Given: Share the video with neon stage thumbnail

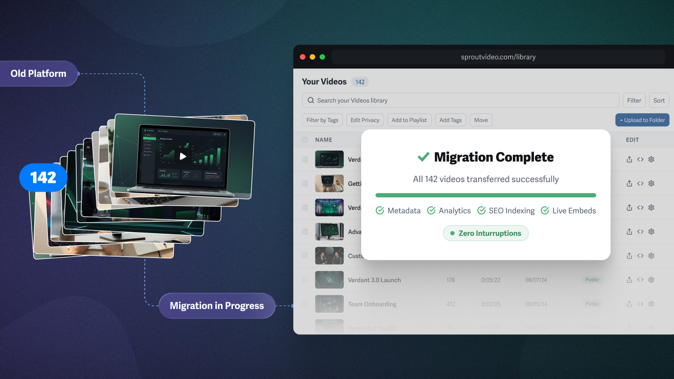Looking at the screenshot, I should click(x=629, y=208).
